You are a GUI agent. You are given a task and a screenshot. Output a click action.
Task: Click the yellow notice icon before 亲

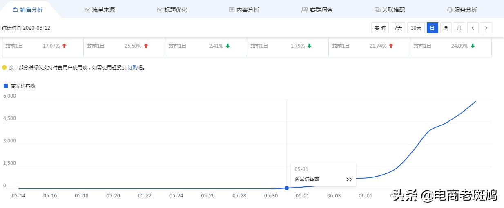pyautogui.click(x=4, y=68)
